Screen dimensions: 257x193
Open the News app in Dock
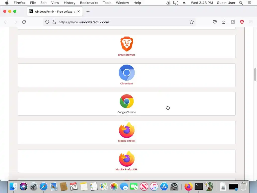[144, 187]
